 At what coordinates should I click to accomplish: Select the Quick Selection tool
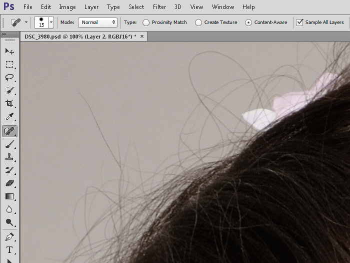(x=9, y=90)
